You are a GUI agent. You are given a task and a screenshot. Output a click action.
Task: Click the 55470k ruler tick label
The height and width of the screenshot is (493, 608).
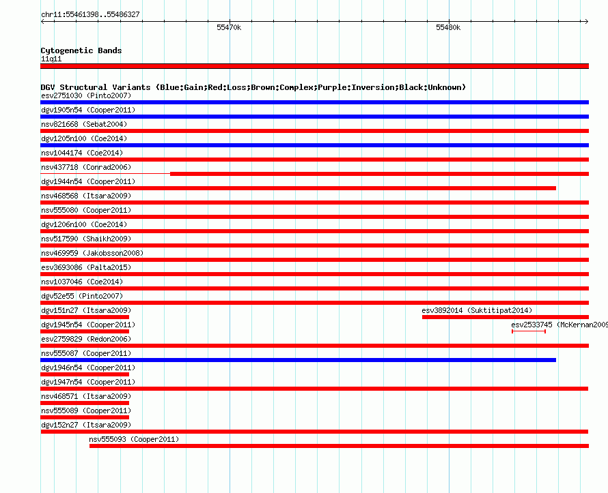(x=229, y=27)
